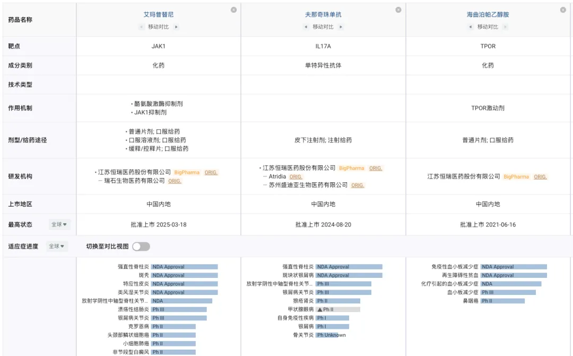Toggle the 切换至对比视图 switch
Screen dimensions: 573x356
click(141, 247)
